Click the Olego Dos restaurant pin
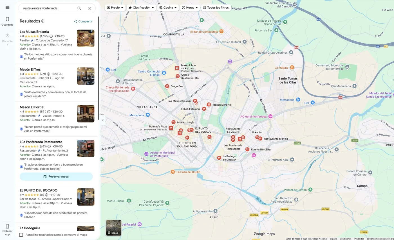 tap(167, 86)
